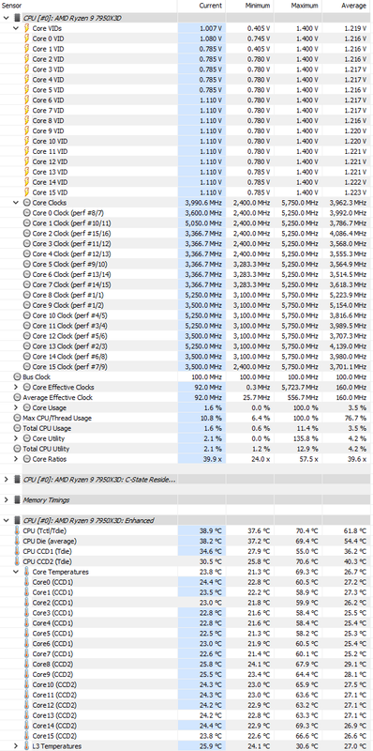This screenshot has width=373, height=751.
Task: Collapse the CPU [#0] AMD Ryzen 9 7950X3D group
Action: pyautogui.click(x=6, y=18)
